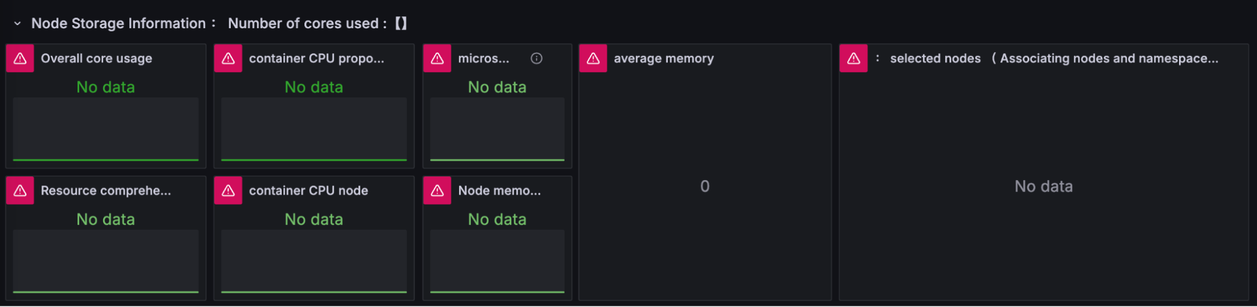This screenshot has width=1257, height=307.
Task: Click the Resource comprehensive panel title
Action: [106, 191]
